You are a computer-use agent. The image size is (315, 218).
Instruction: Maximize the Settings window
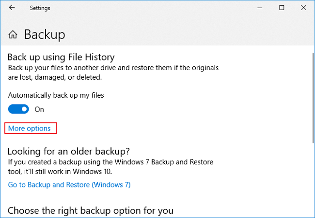282,8
